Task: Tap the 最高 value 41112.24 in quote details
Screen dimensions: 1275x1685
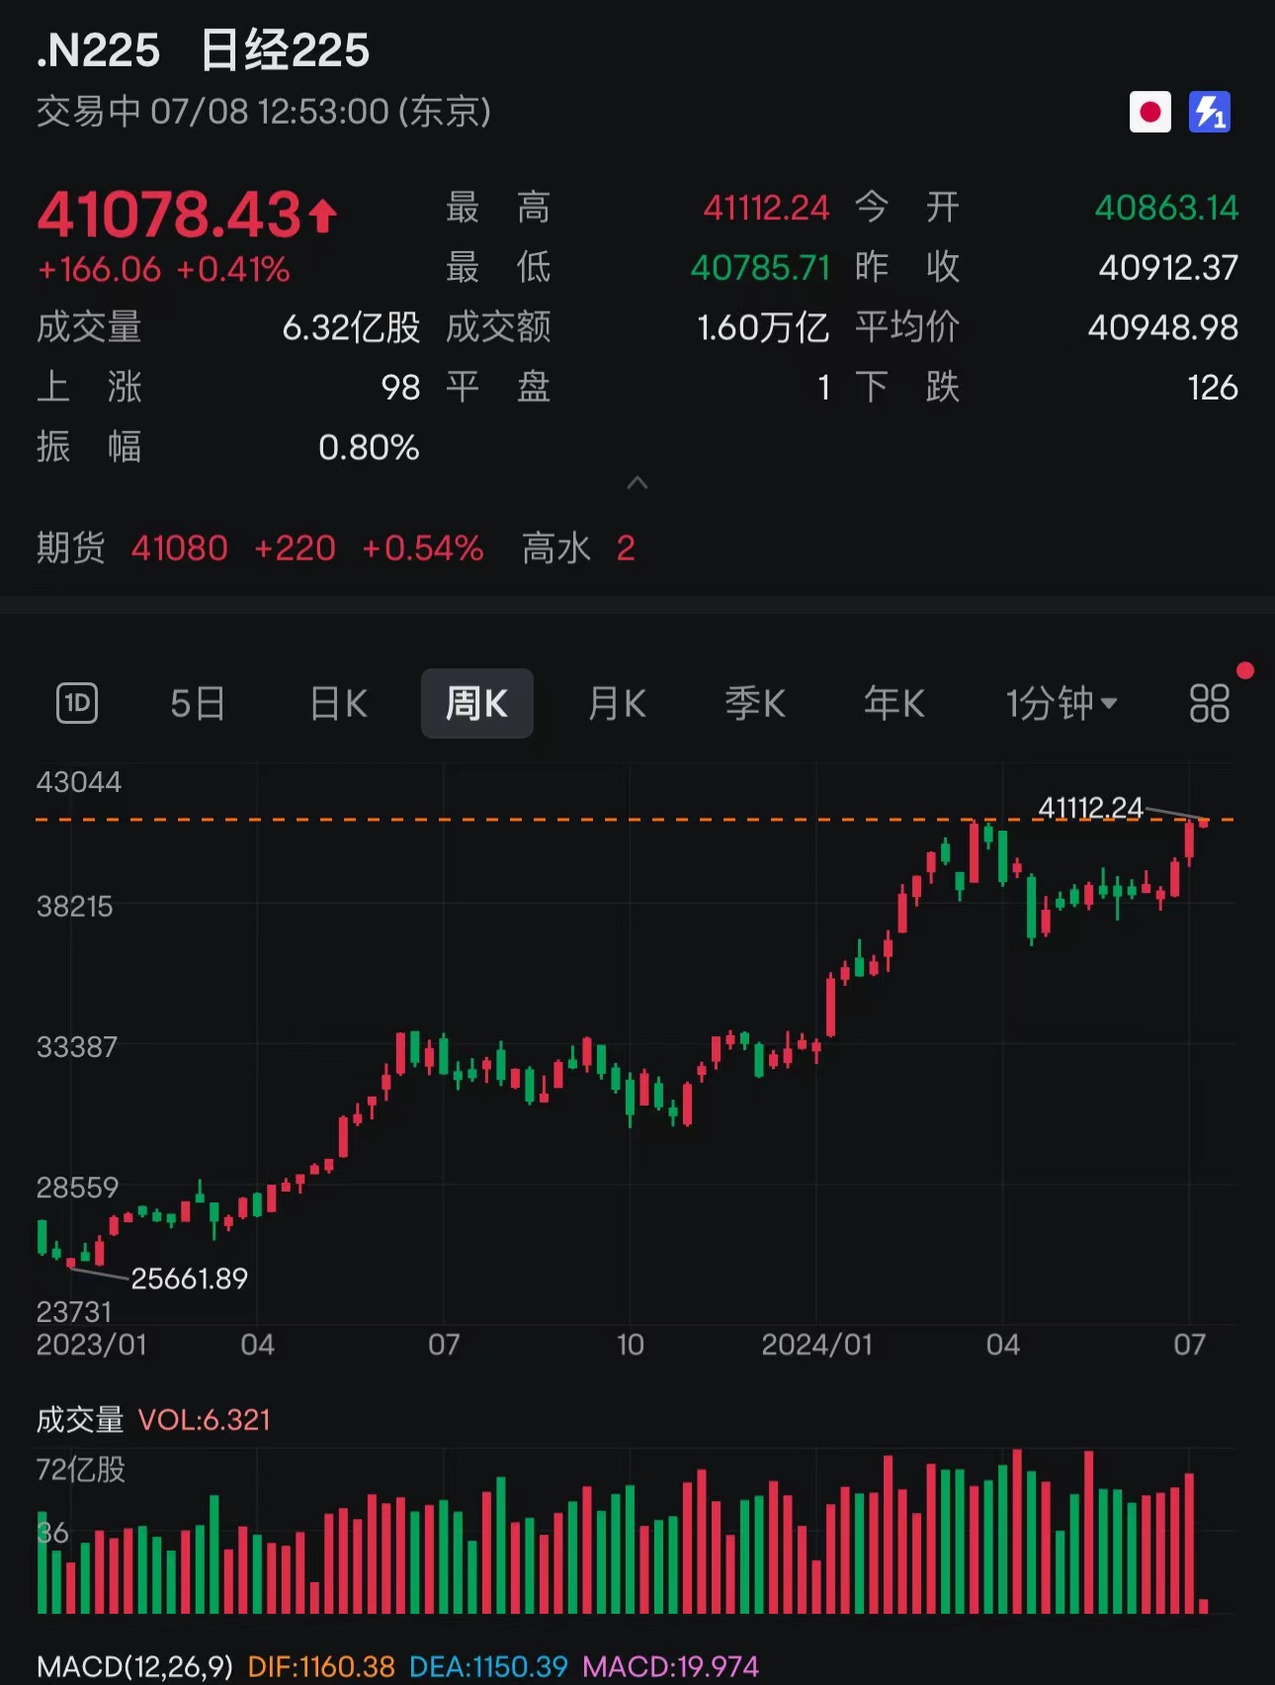Action: 766,208
